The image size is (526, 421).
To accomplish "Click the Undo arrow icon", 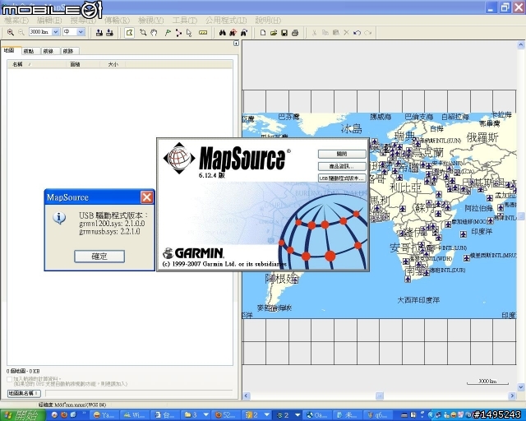I will [358, 33].
